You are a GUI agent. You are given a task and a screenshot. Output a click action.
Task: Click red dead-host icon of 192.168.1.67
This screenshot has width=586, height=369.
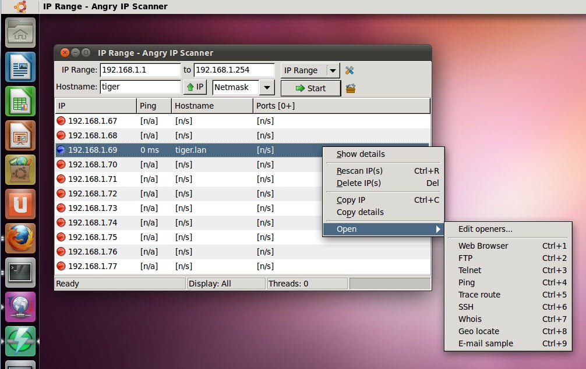point(61,121)
